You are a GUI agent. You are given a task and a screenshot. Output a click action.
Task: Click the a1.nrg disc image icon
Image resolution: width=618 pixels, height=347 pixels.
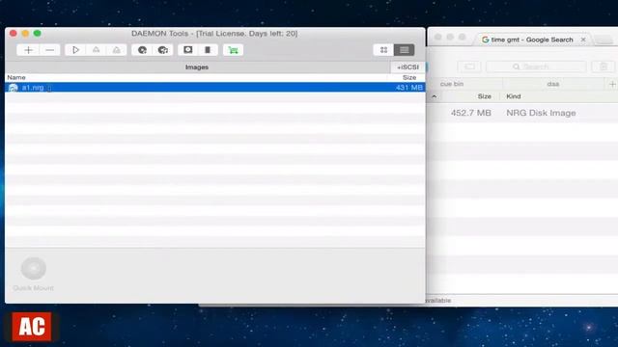click(x=13, y=88)
